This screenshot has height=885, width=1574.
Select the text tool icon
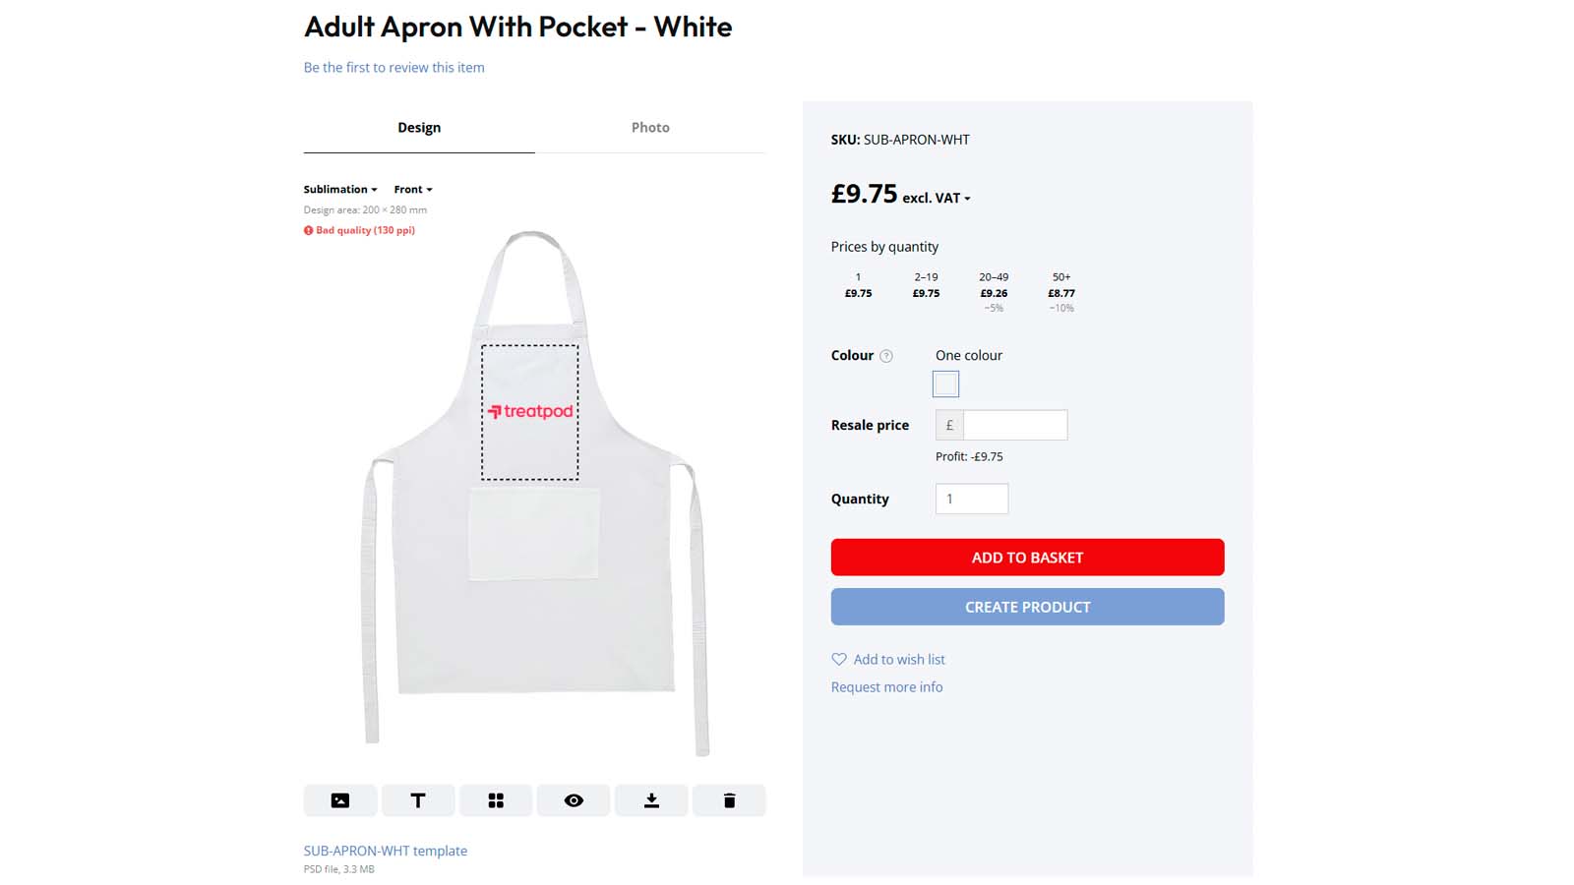[418, 800]
